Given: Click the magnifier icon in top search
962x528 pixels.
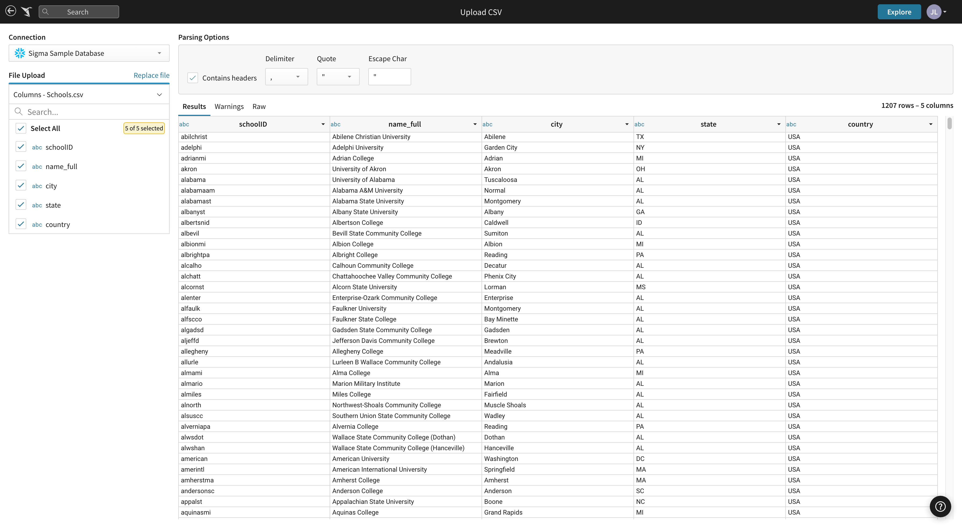Looking at the screenshot, I should click(46, 12).
